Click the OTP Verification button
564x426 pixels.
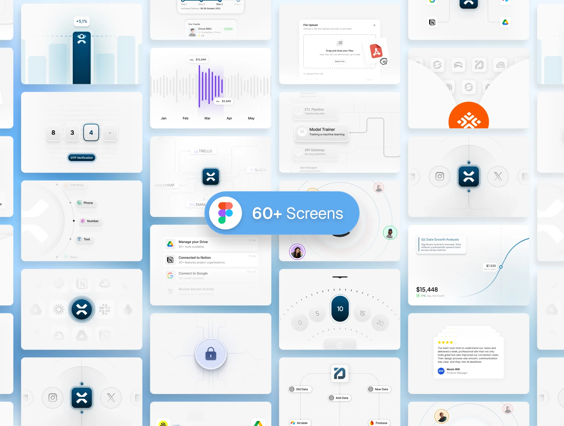[x=82, y=158]
